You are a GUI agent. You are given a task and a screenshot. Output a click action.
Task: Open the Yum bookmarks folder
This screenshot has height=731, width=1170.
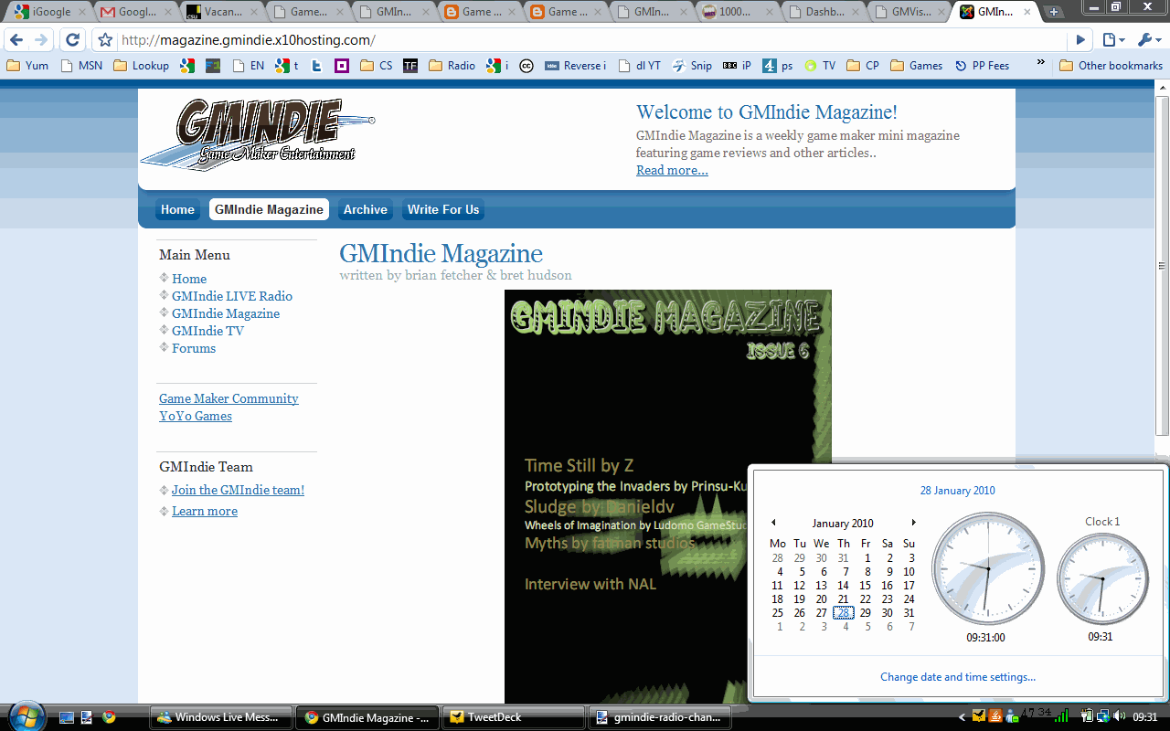[x=27, y=66]
